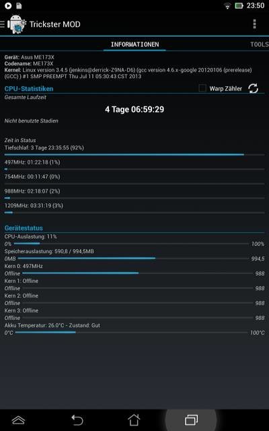Viewport: 269px width, 431px height.
Task: Tap the 4 Tage 06:59:29 uptime text
Action: [134, 109]
